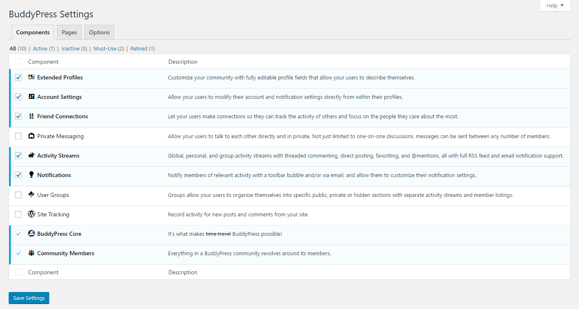This screenshot has width=579, height=309.
Task: Uncheck the Friend Connections checkbox
Action: (18, 116)
